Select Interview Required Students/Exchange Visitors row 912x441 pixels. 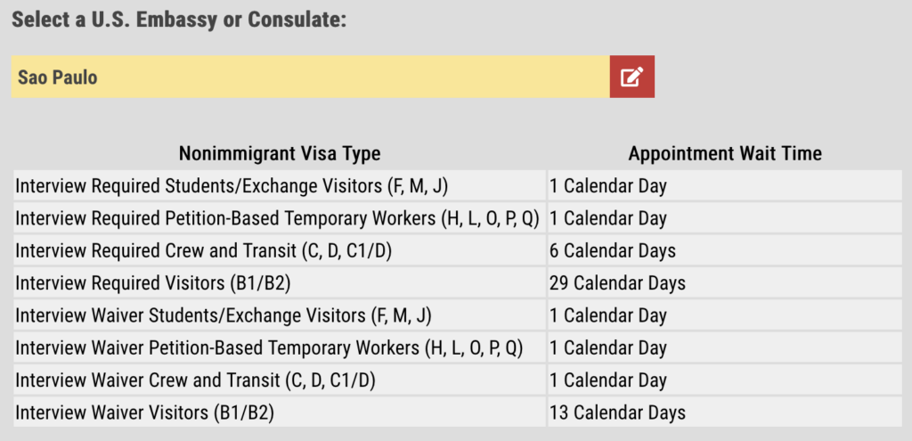[458, 185]
